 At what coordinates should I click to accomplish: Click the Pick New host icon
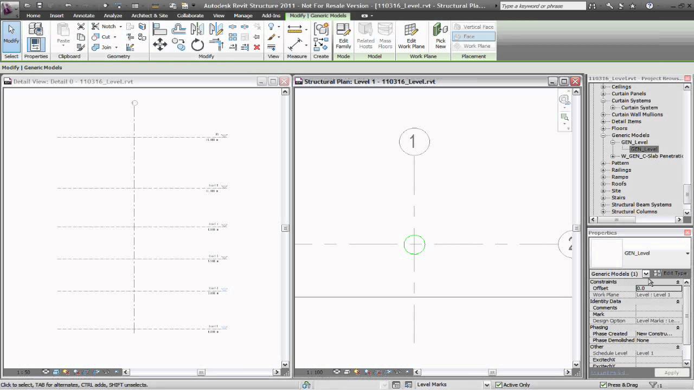point(440,36)
